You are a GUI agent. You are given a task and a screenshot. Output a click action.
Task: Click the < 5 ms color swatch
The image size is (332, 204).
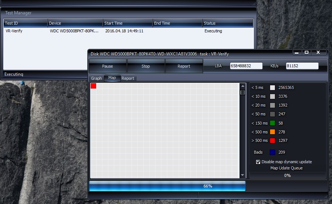click(273, 87)
